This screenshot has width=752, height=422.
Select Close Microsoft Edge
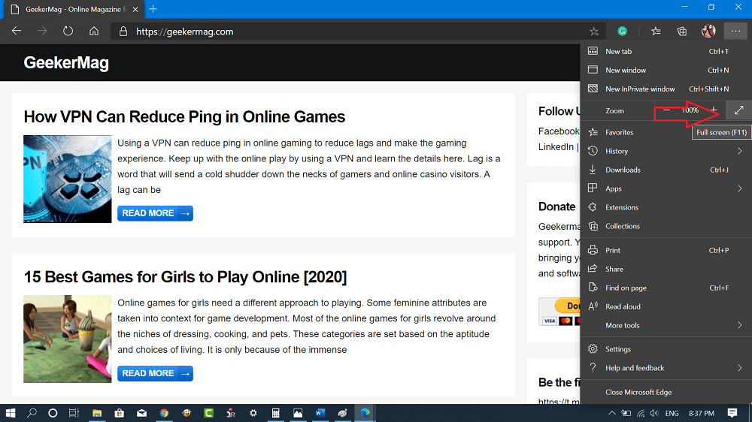click(x=666, y=392)
